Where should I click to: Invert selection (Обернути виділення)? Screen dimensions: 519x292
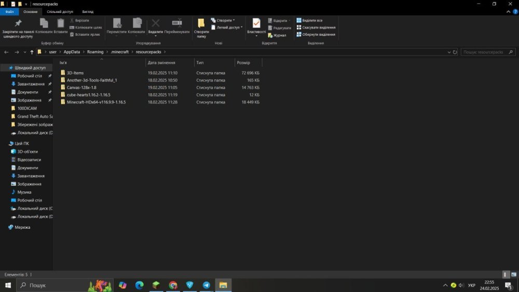tap(316, 34)
